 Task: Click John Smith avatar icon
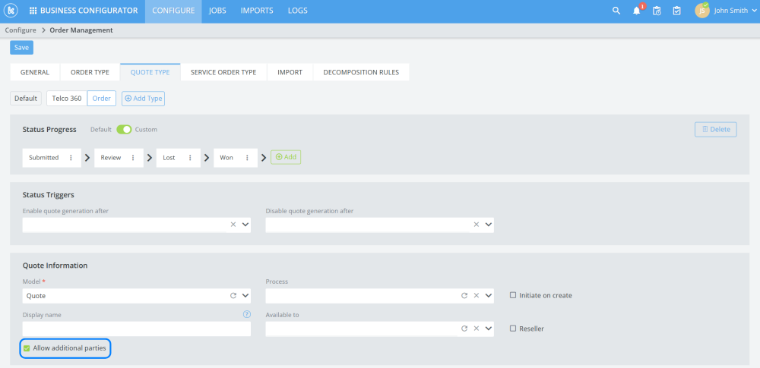(x=701, y=11)
